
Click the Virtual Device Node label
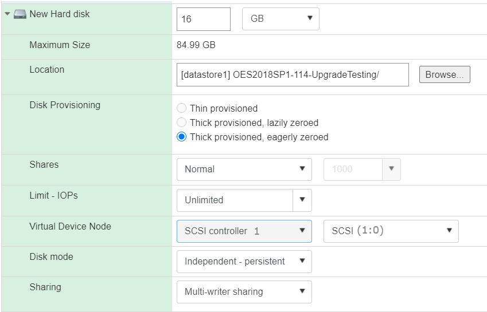(70, 226)
